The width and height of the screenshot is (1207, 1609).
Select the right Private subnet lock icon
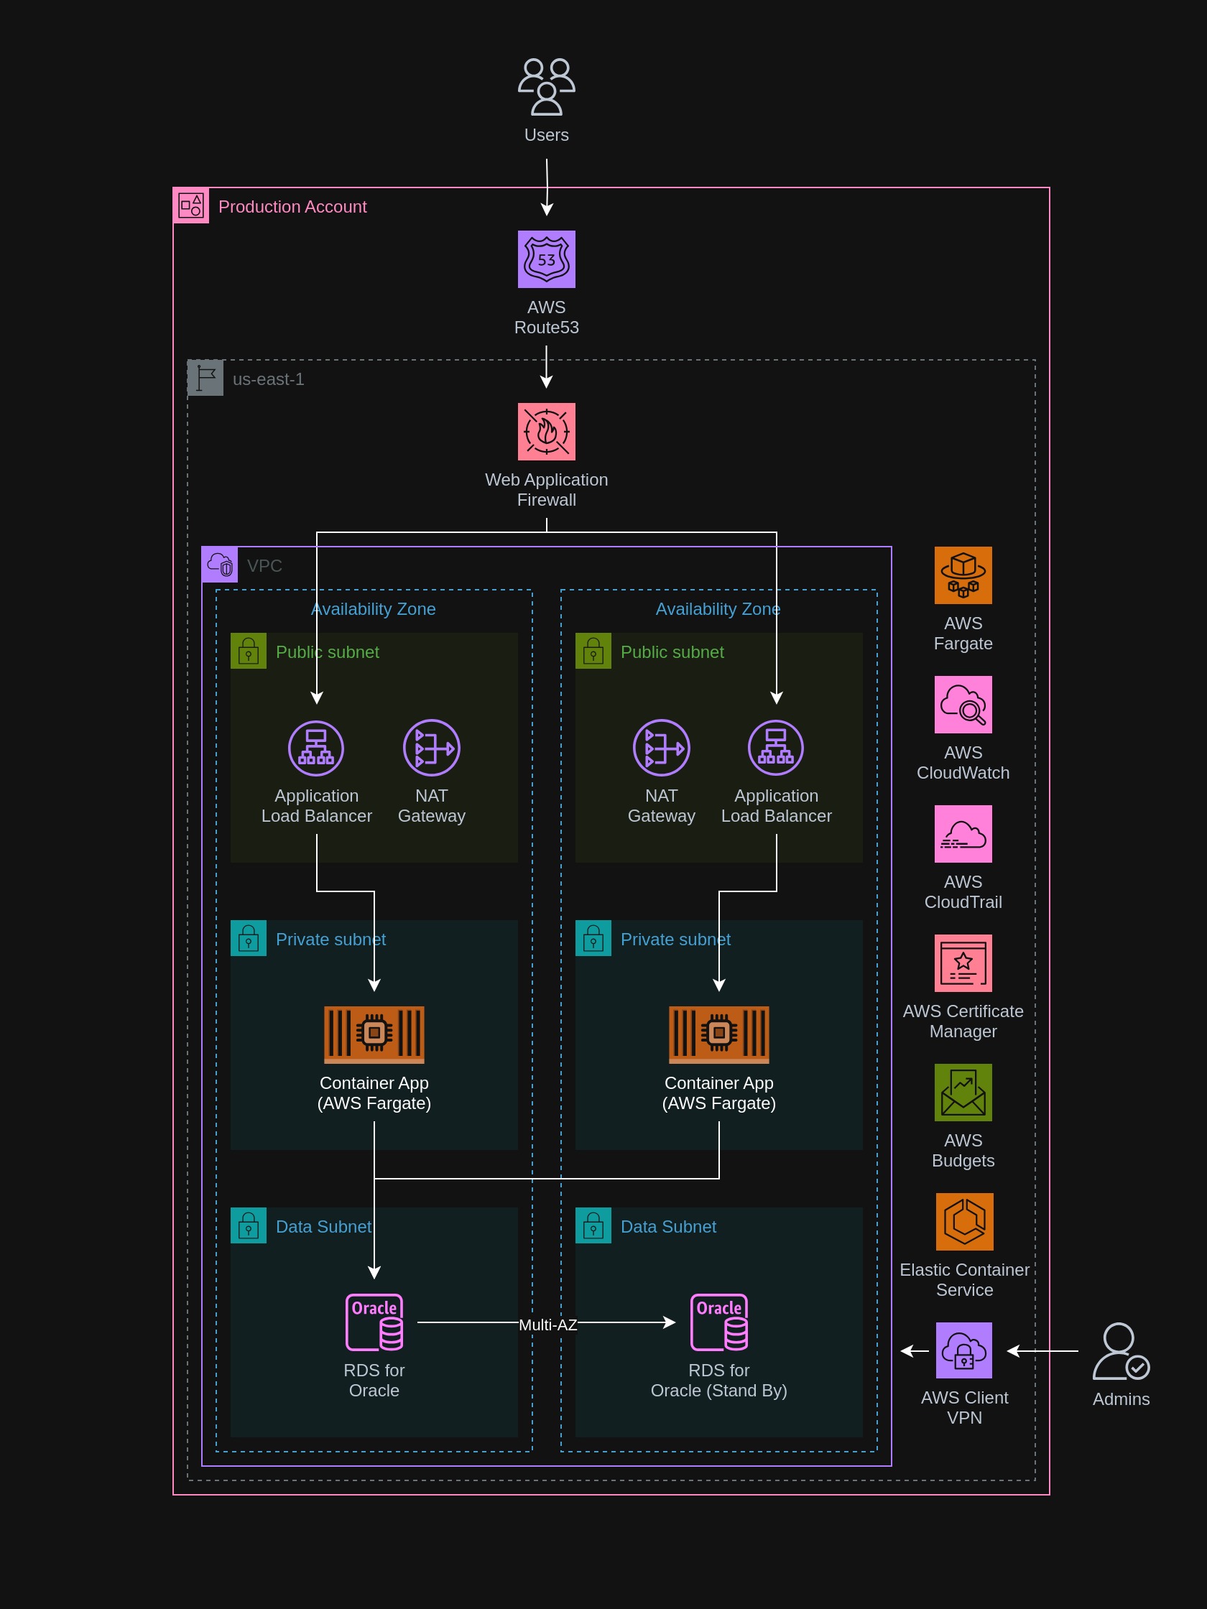(x=593, y=937)
